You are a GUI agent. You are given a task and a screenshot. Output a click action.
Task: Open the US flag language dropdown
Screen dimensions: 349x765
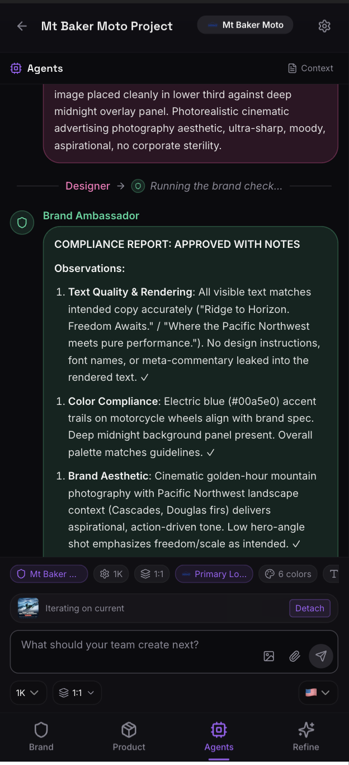coord(318,693)
